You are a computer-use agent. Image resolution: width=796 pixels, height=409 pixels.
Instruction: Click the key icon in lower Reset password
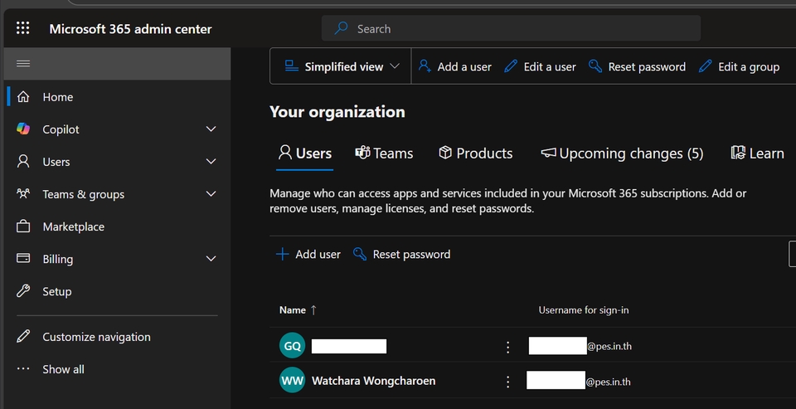[360, 254]
